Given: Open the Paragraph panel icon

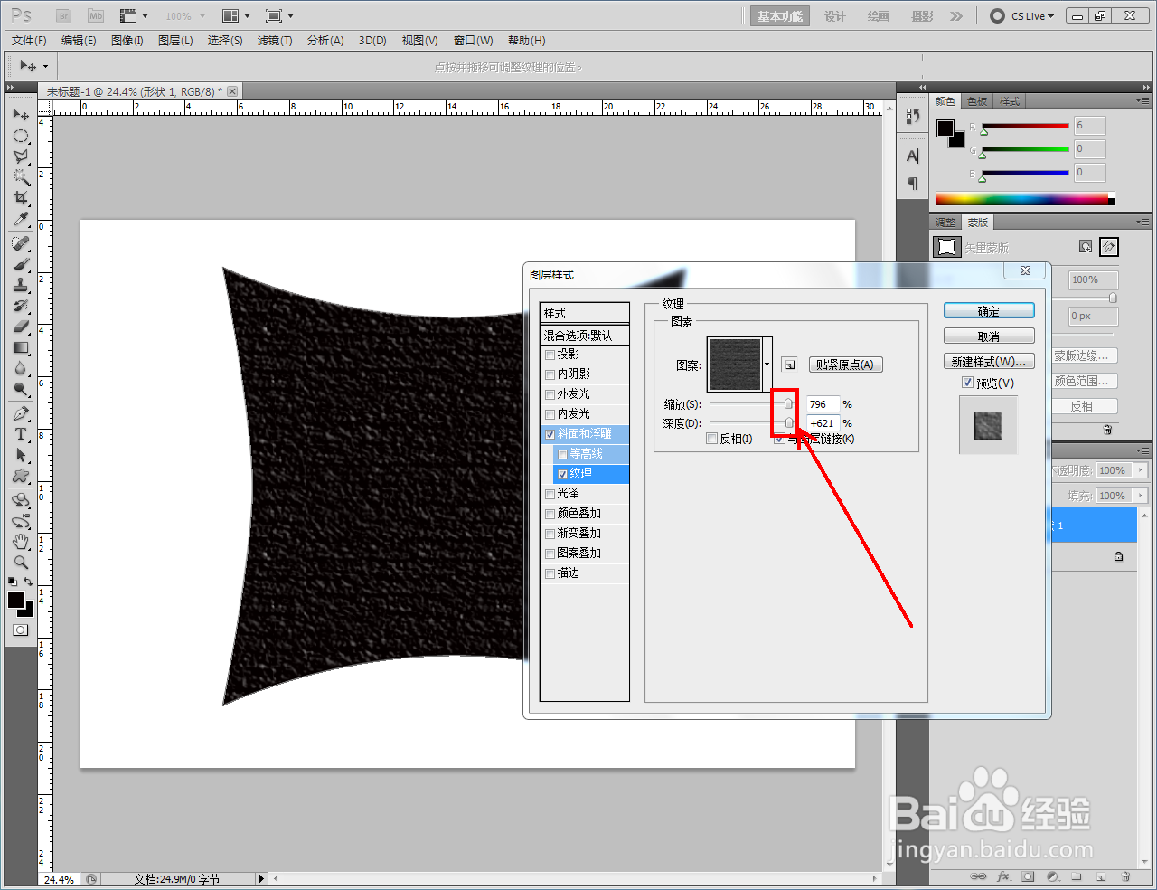Looking at the screenshot, I should click(912, 183).
